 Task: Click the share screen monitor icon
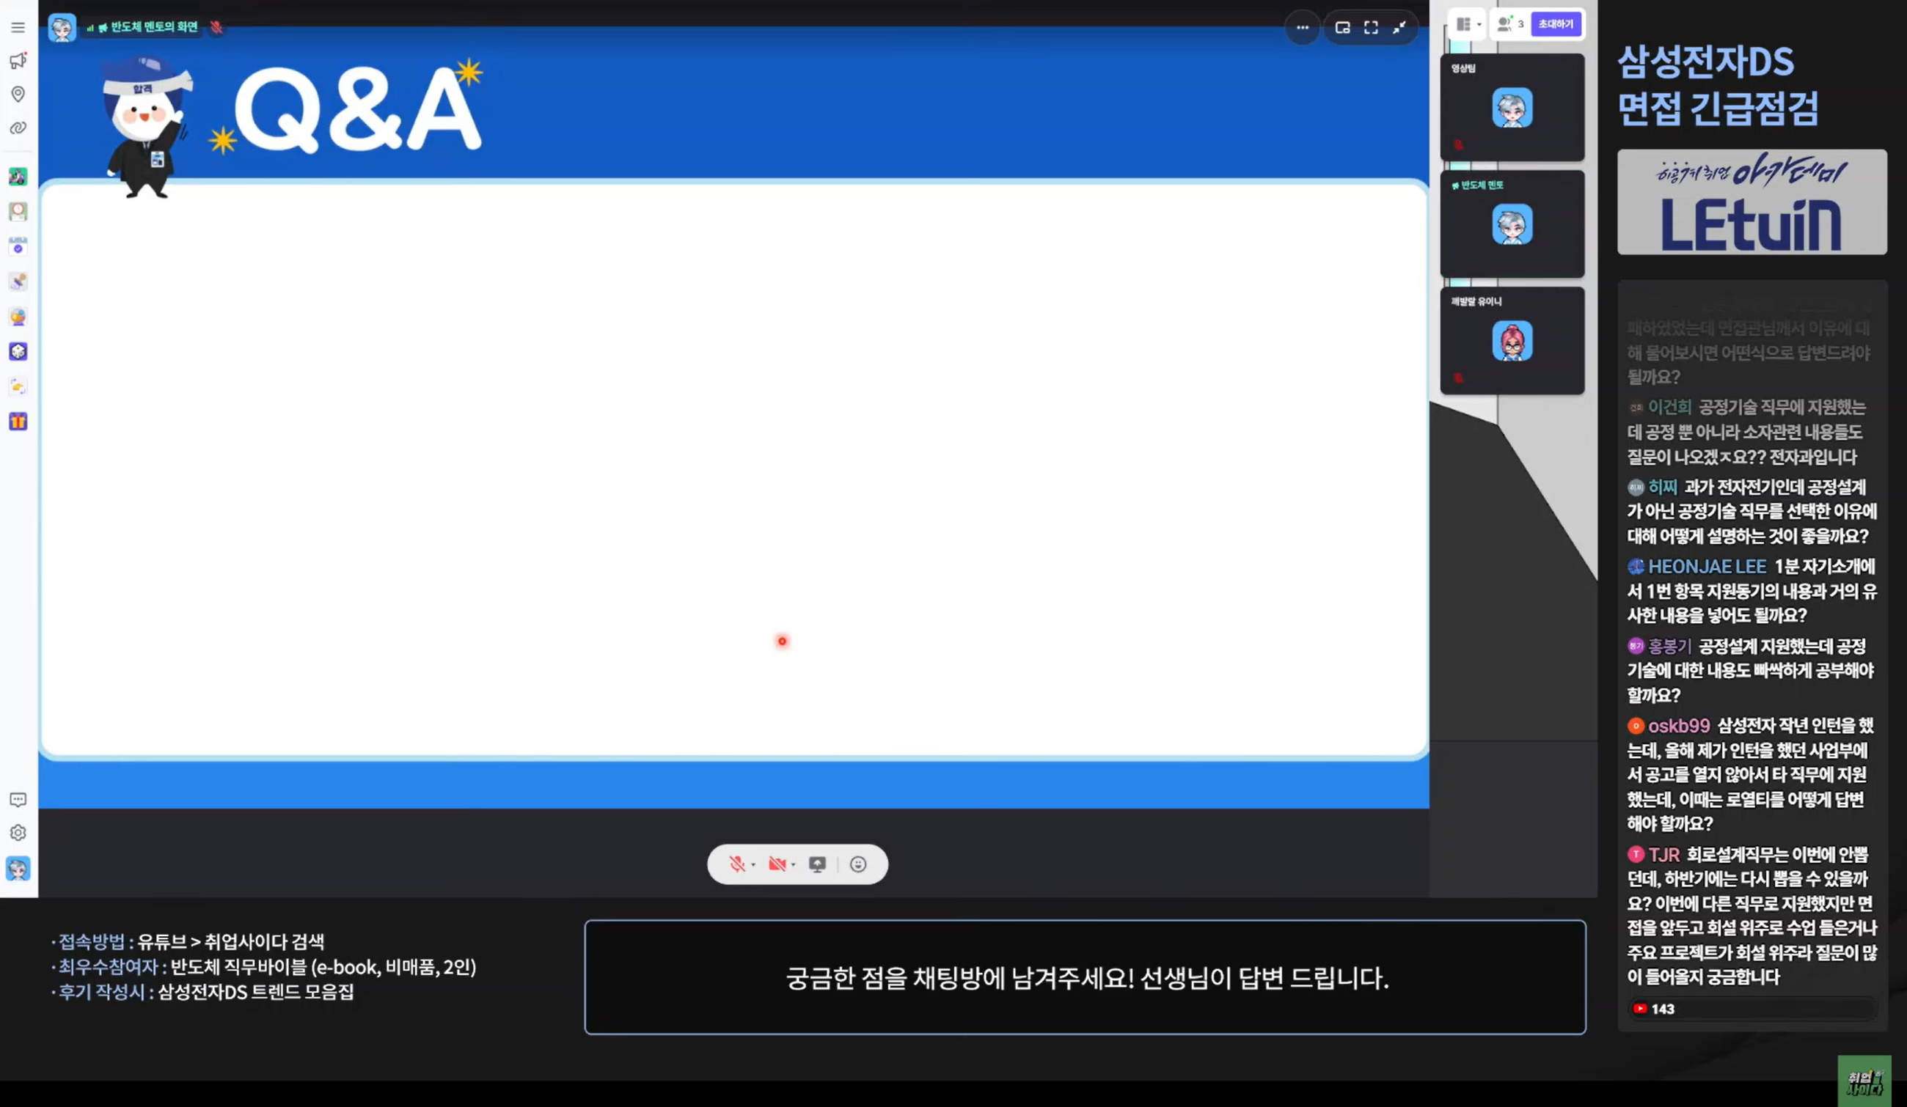click(817, 864)
